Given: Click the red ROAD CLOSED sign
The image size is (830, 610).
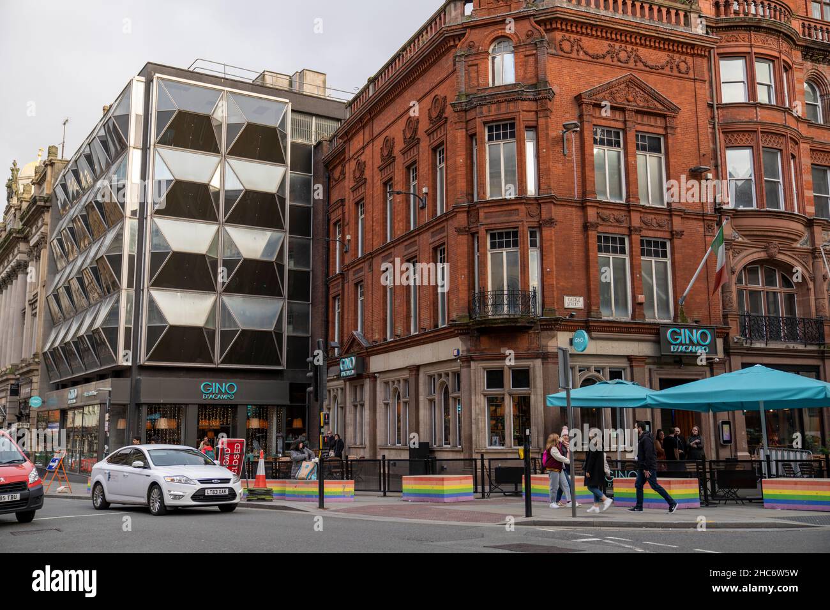Looking at the screenshot, I should click(x=232, y=458).
